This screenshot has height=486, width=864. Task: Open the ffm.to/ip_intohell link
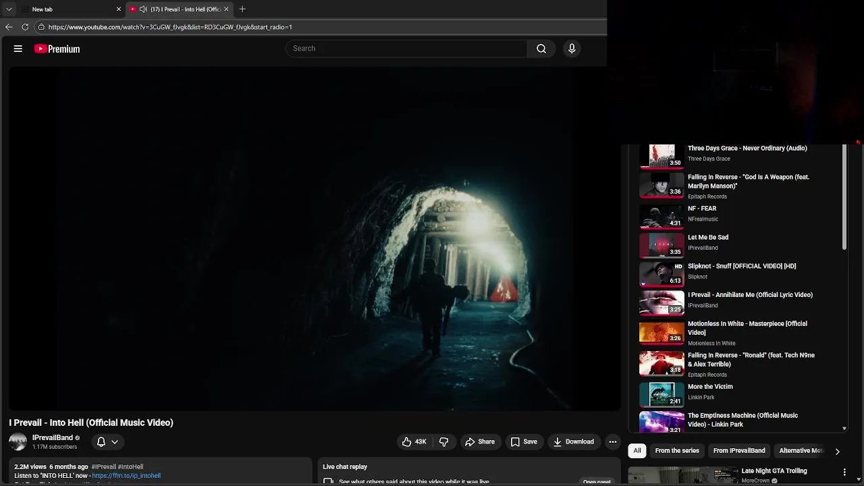coord(126,475)
